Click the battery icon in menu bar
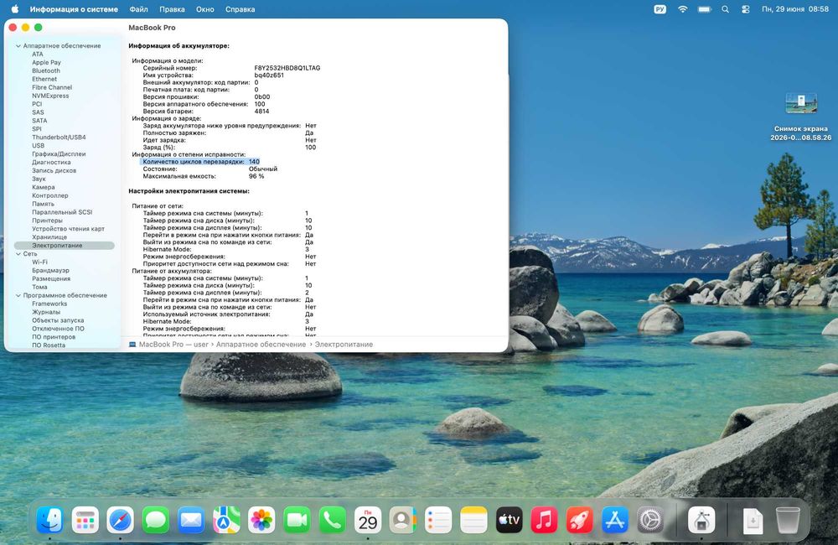Screen dimensions: 838x545 705,9
